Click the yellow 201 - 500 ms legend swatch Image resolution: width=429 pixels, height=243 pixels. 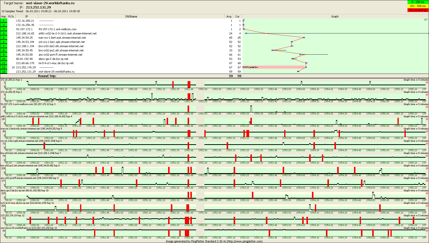pos(418,6)
